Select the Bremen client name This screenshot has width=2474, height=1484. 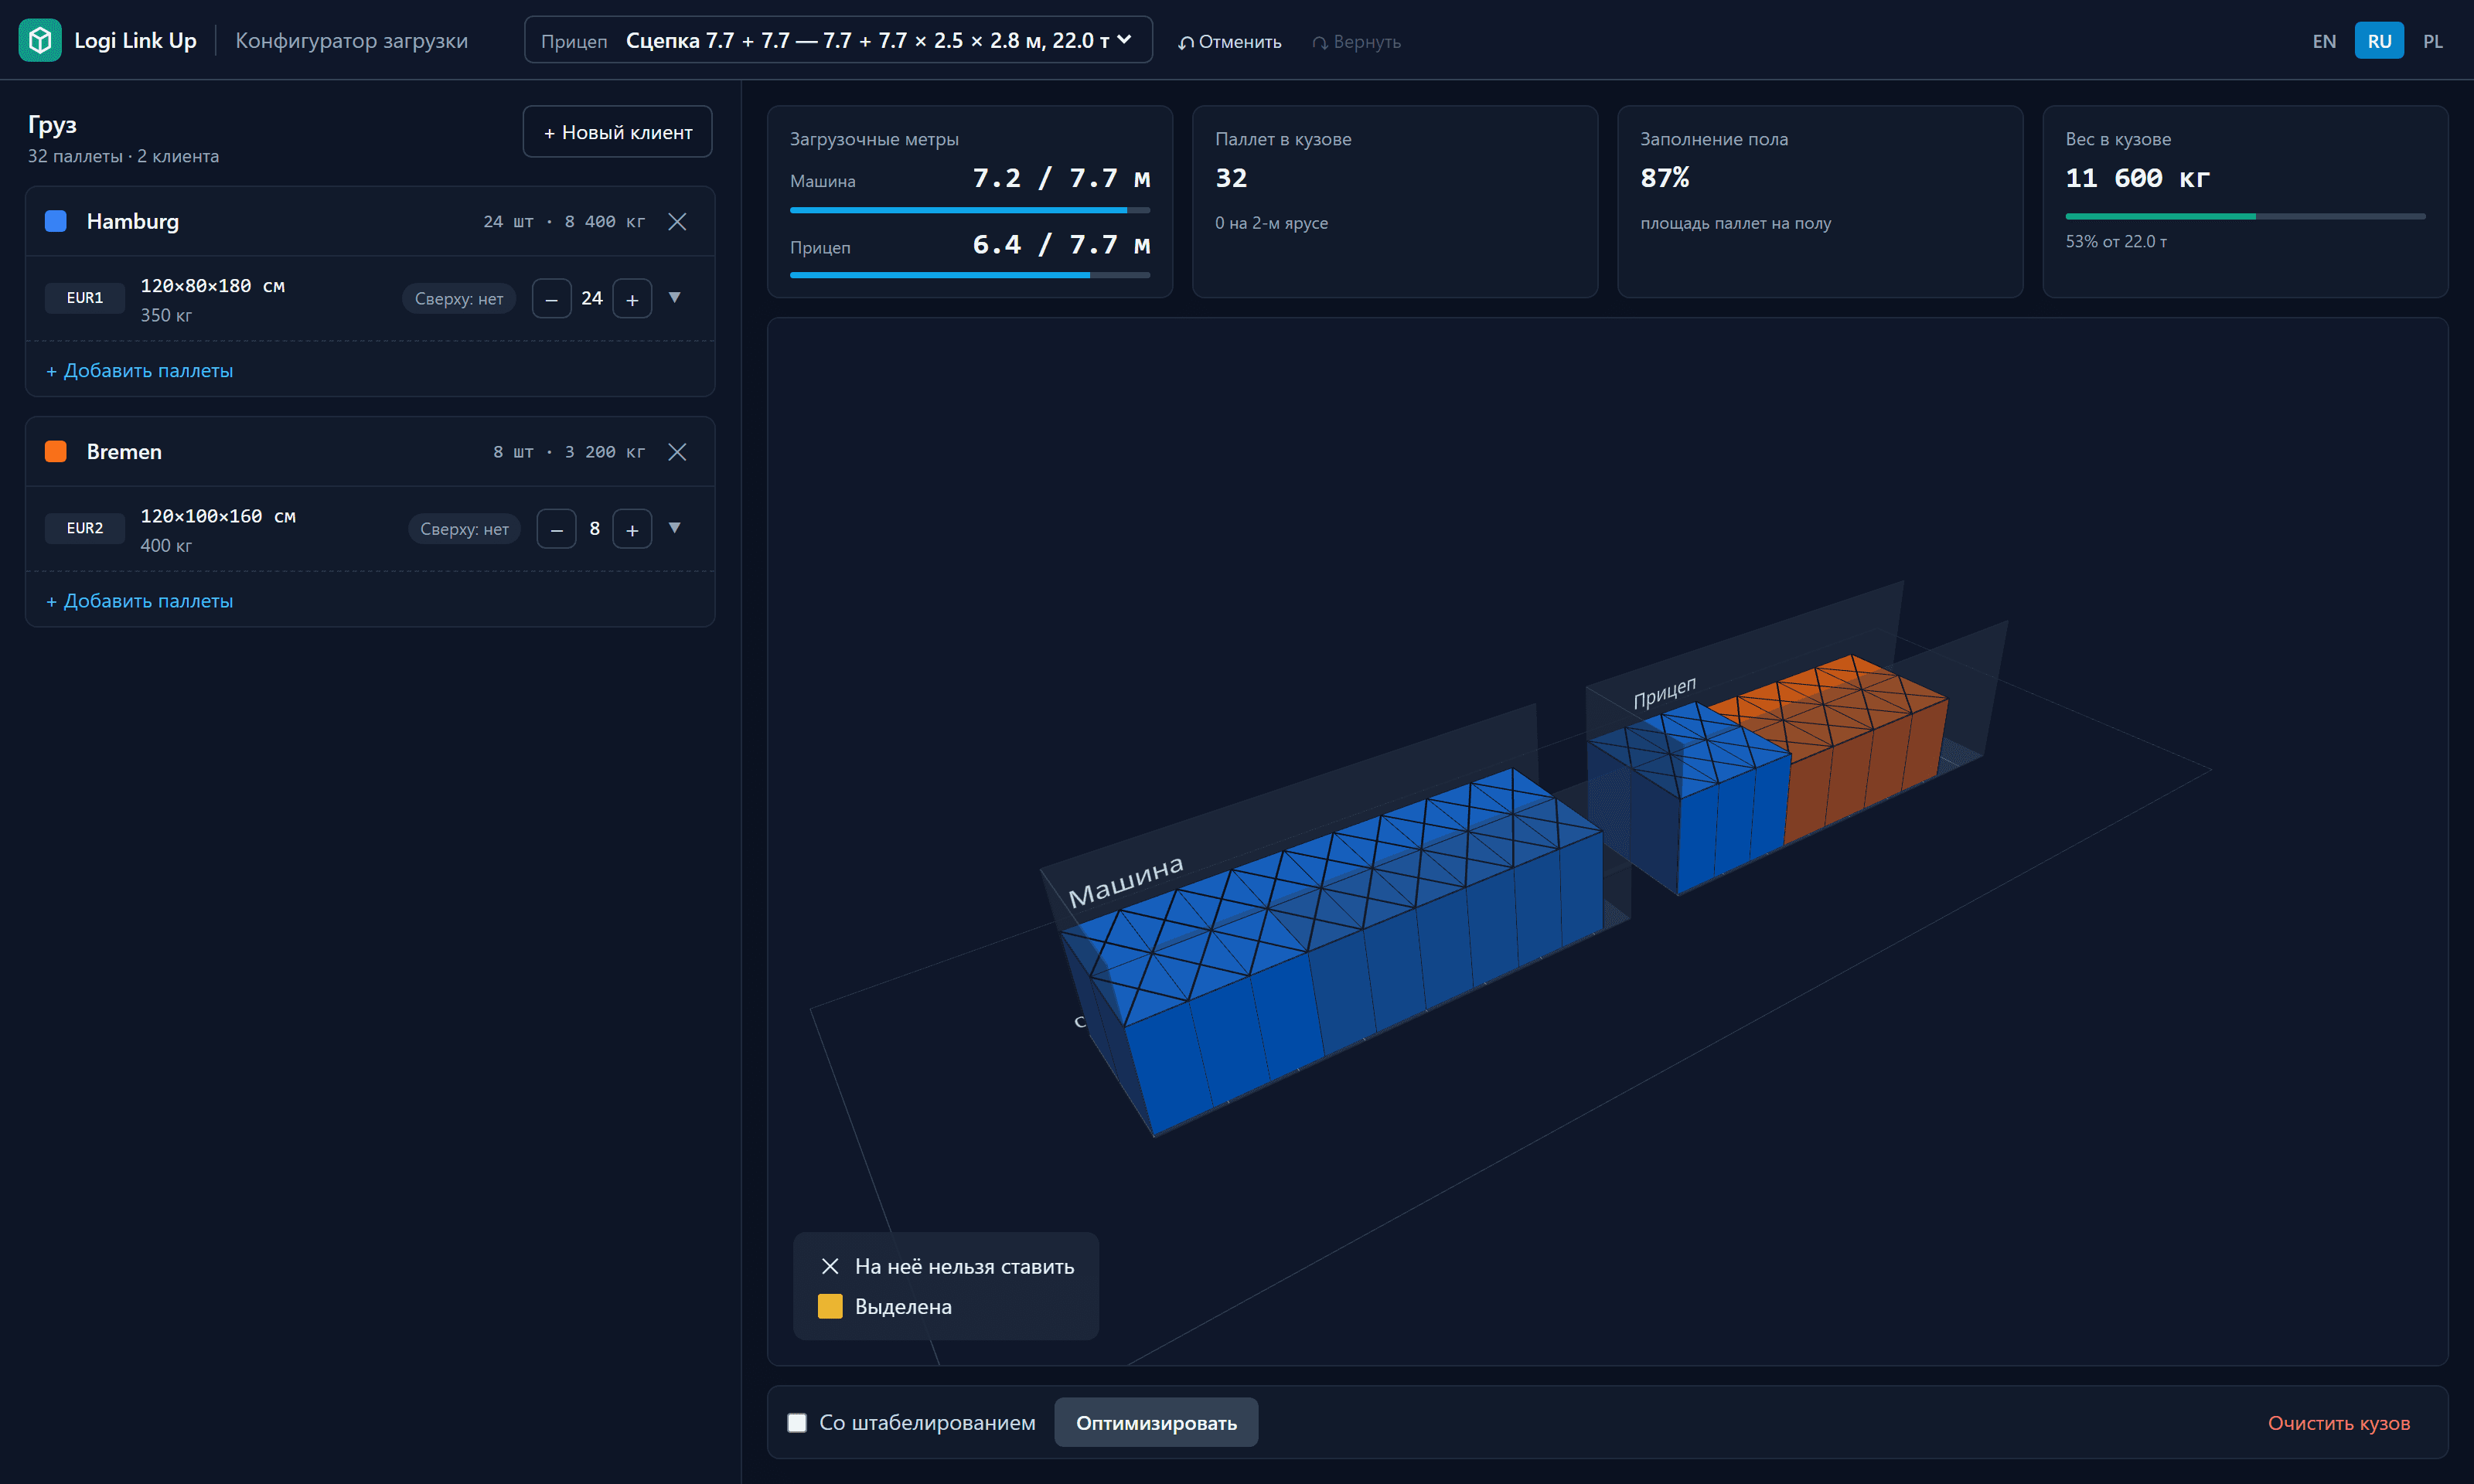tap(124, 452)
